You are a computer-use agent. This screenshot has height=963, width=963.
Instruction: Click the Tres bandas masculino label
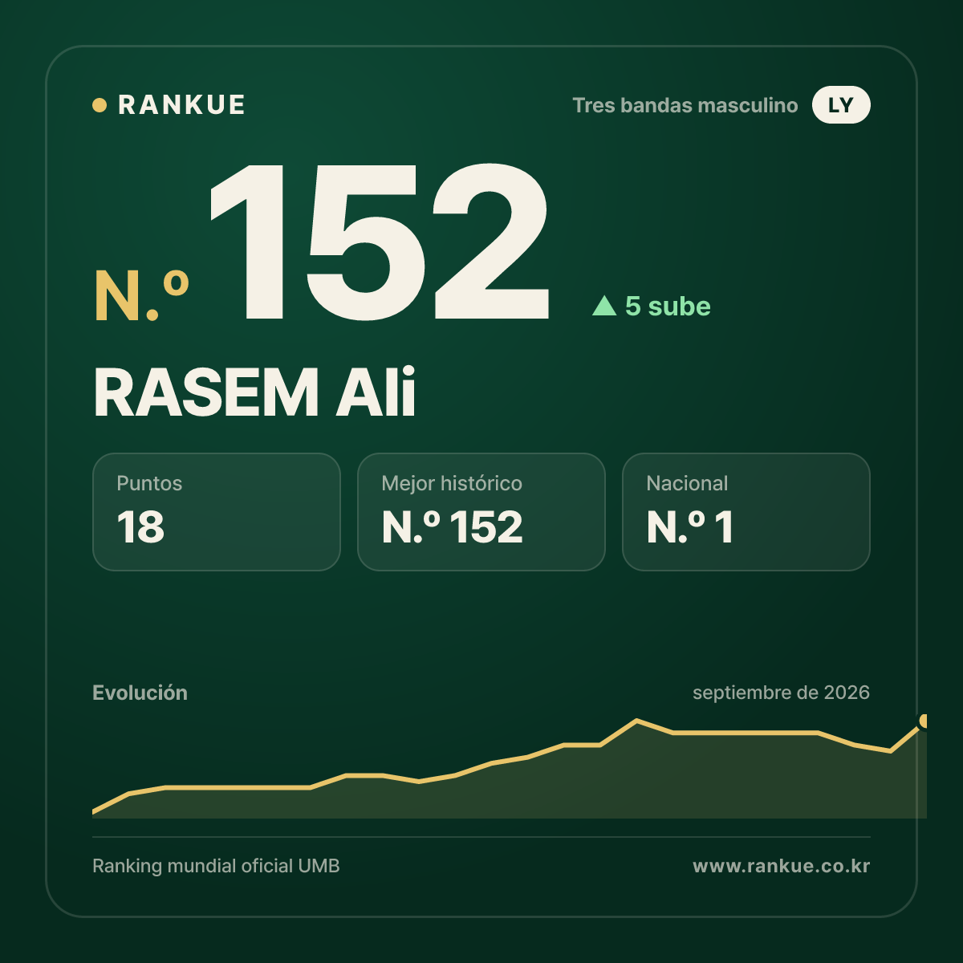coord(685,106)
